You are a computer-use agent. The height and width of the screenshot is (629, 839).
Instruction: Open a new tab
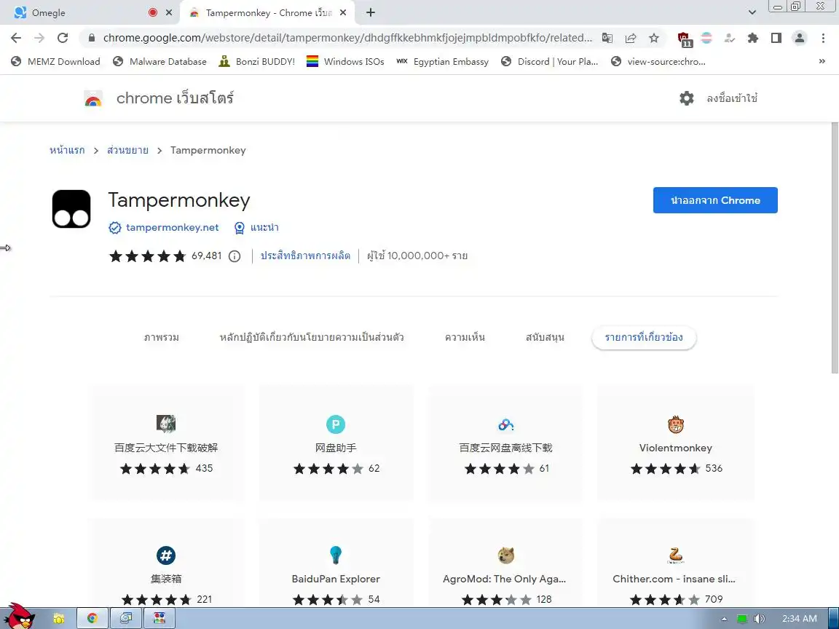(x=370, y=12)
